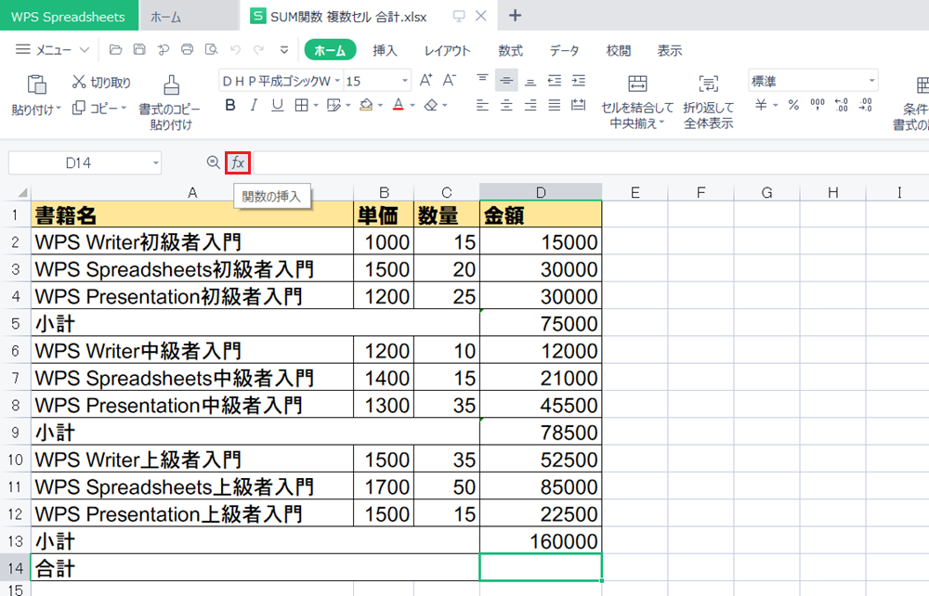Click decrease indent icon
This screenshot has height=596, width=929.
555,80
